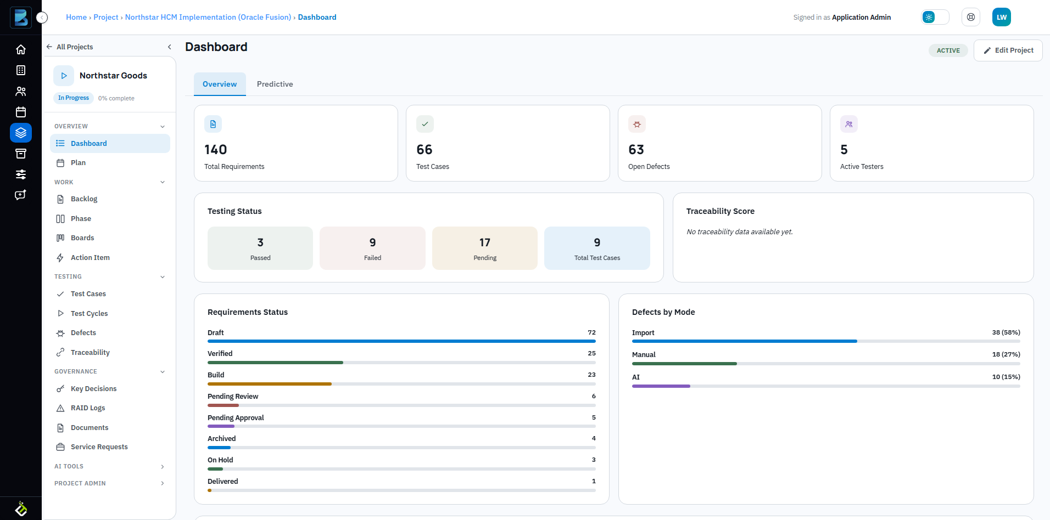Open Backlog in the sidebar
Viewport: 1050px width, 520px height.
tap(110, 199)
